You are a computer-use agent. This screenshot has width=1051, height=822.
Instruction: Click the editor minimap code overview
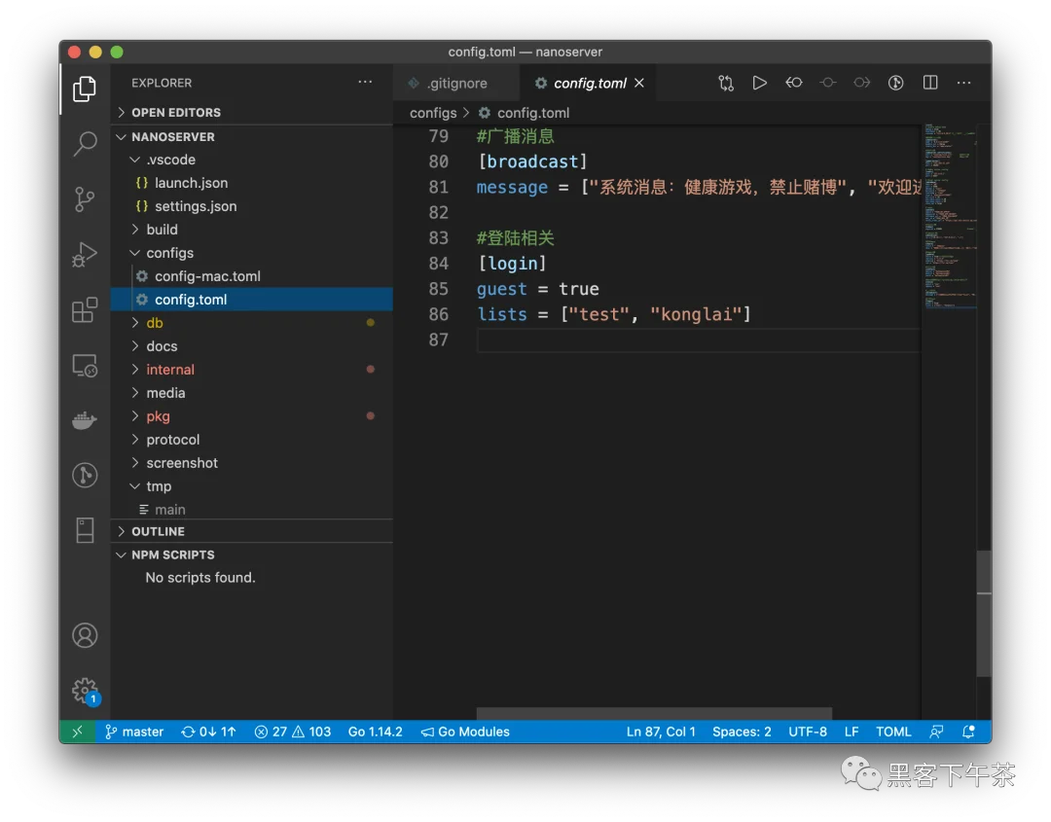pos(950,216)
